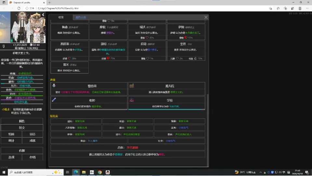
Task: Click the yellow 小贴士 tip label
Action: point(6,109)
